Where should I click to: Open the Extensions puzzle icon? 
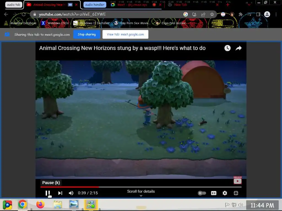coord(240,14)
